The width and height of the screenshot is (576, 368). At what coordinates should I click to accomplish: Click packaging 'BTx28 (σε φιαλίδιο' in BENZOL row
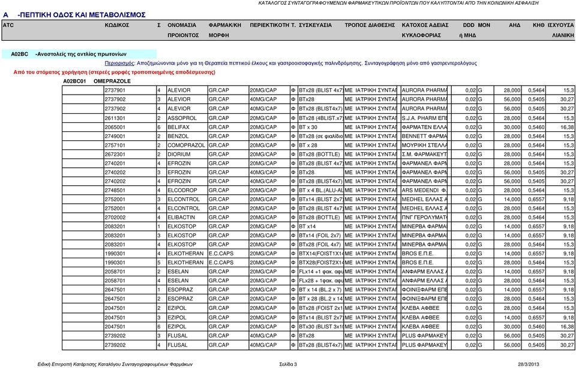coord(321,136)
